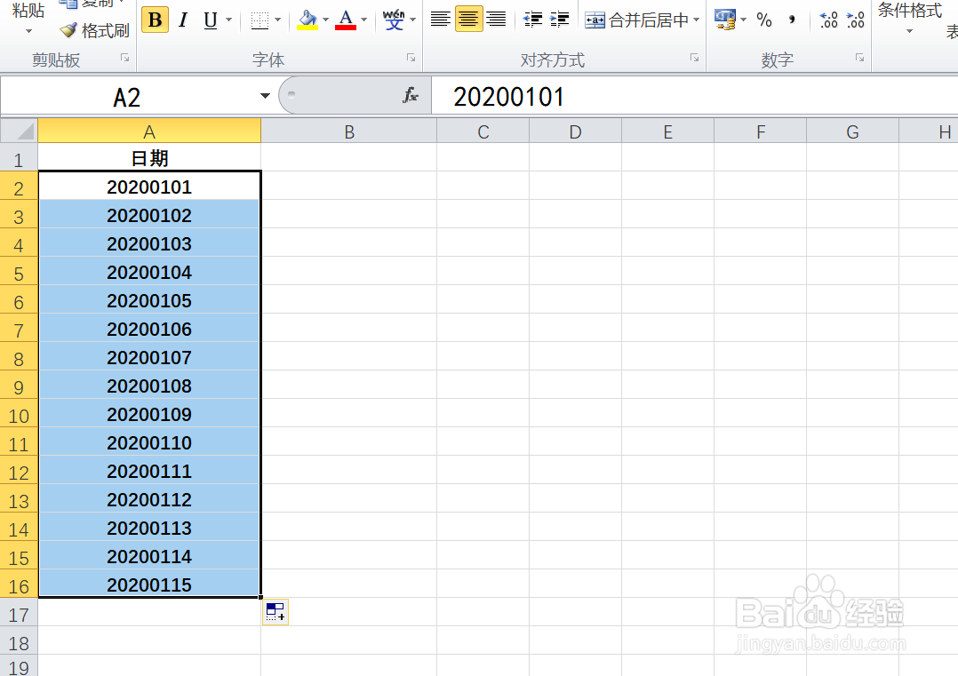958x676 pixels.
Task: Click cell containing 20200113
Action: click(149, 527)
